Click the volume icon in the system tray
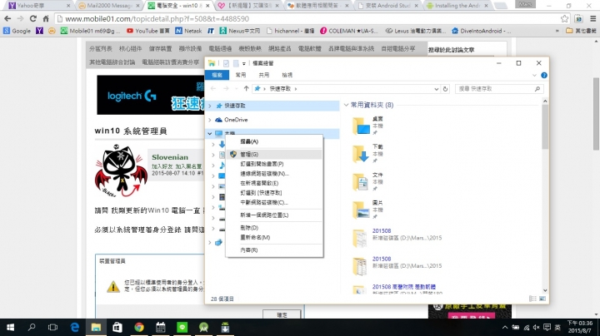The width and height of the screenshot is (600, 336). 537,327
